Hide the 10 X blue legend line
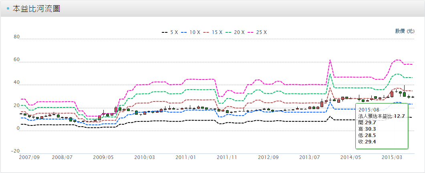 (191, 32)
